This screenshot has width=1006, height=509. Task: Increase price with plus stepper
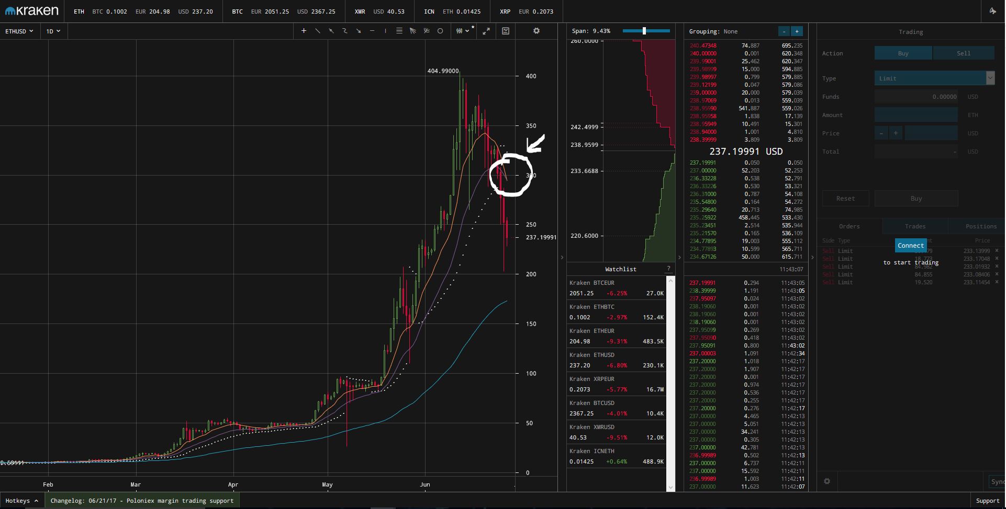point(896,133)
